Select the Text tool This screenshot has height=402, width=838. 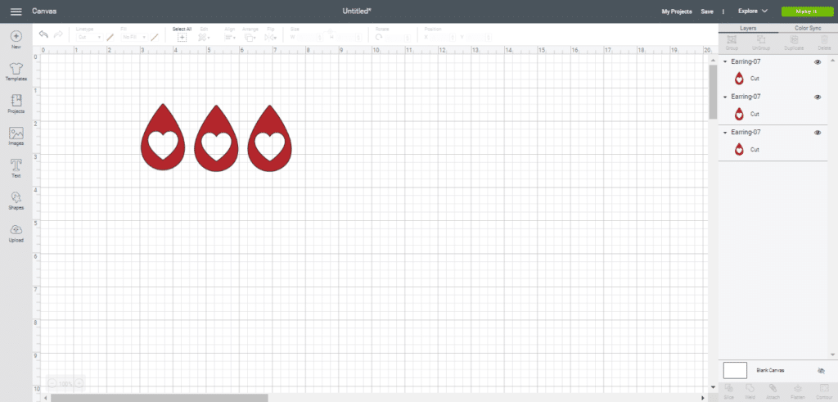16,166
